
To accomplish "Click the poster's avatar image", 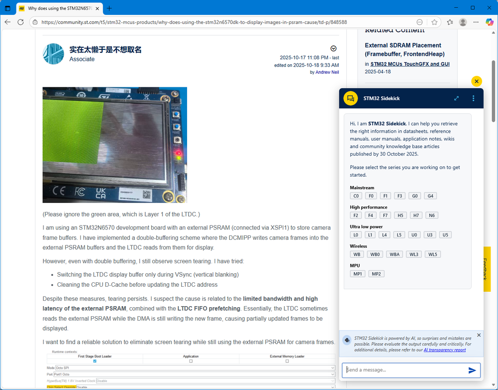I will [x=53, y=54].
